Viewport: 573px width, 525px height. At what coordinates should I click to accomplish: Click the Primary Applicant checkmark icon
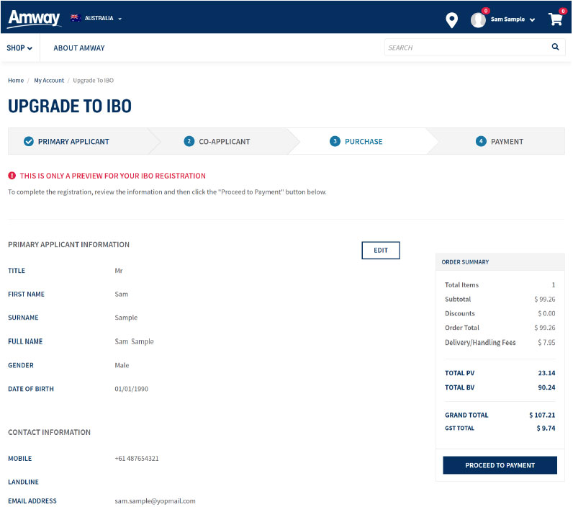coord(29,141)
